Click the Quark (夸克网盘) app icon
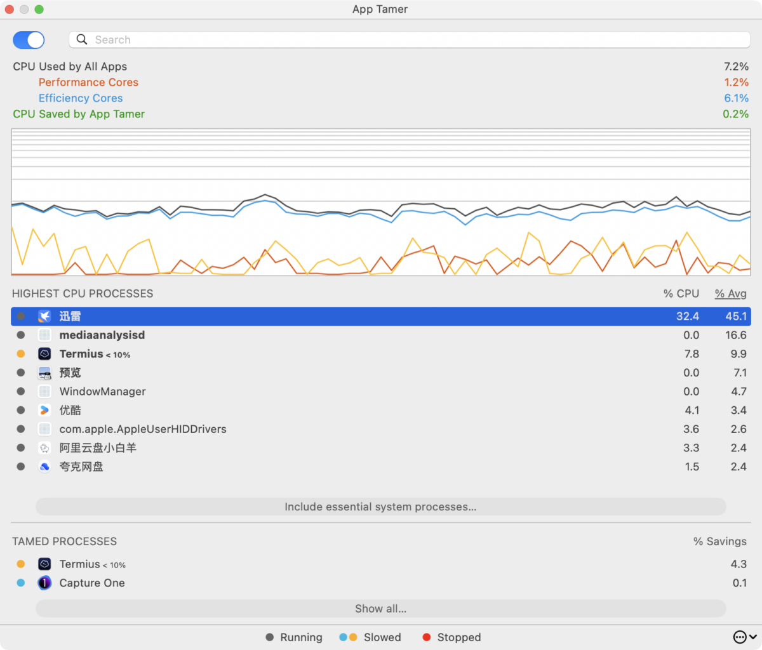Viewport: 762px width, 650px height. (44, 467)
